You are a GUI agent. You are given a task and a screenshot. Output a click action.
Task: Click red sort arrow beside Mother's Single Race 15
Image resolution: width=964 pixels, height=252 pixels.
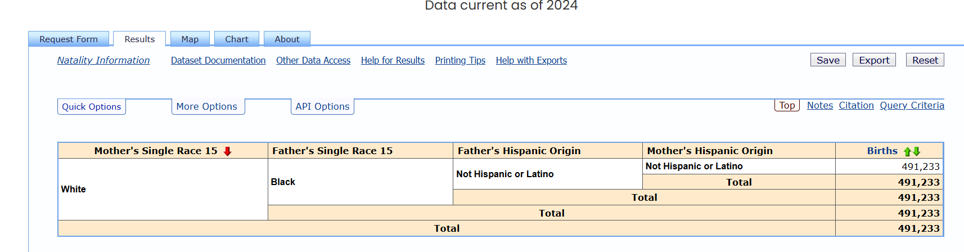(227, 151)
